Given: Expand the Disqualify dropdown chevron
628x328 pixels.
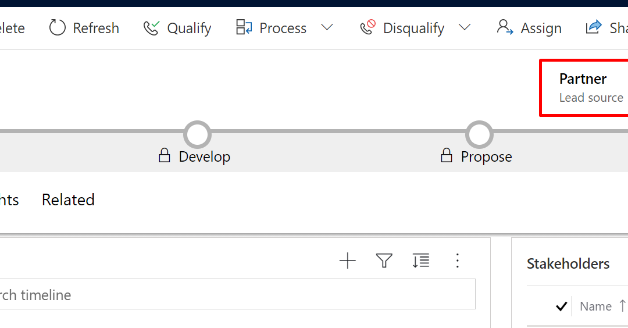Looking at the screenshot, I should pyautogui.click(x=465, y=27).
